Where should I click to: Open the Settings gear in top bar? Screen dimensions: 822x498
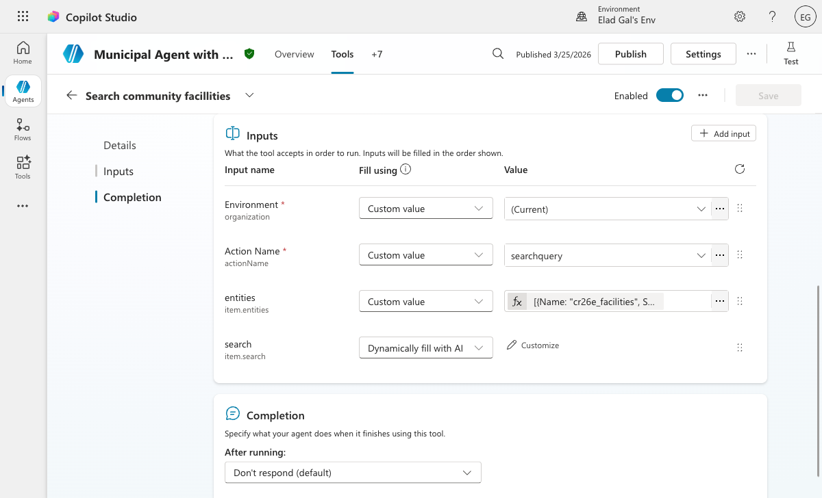point(740,17)
